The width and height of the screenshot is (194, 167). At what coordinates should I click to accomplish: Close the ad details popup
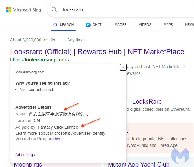point(123,67)
